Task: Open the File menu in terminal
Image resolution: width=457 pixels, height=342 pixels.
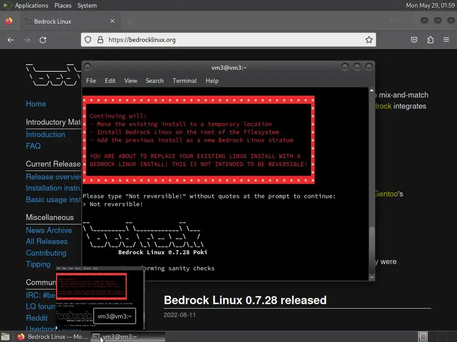Action: [91, 81]
